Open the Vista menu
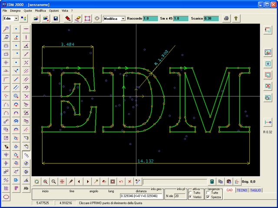The width and height of the screenshot is (278, 208). 65,10
